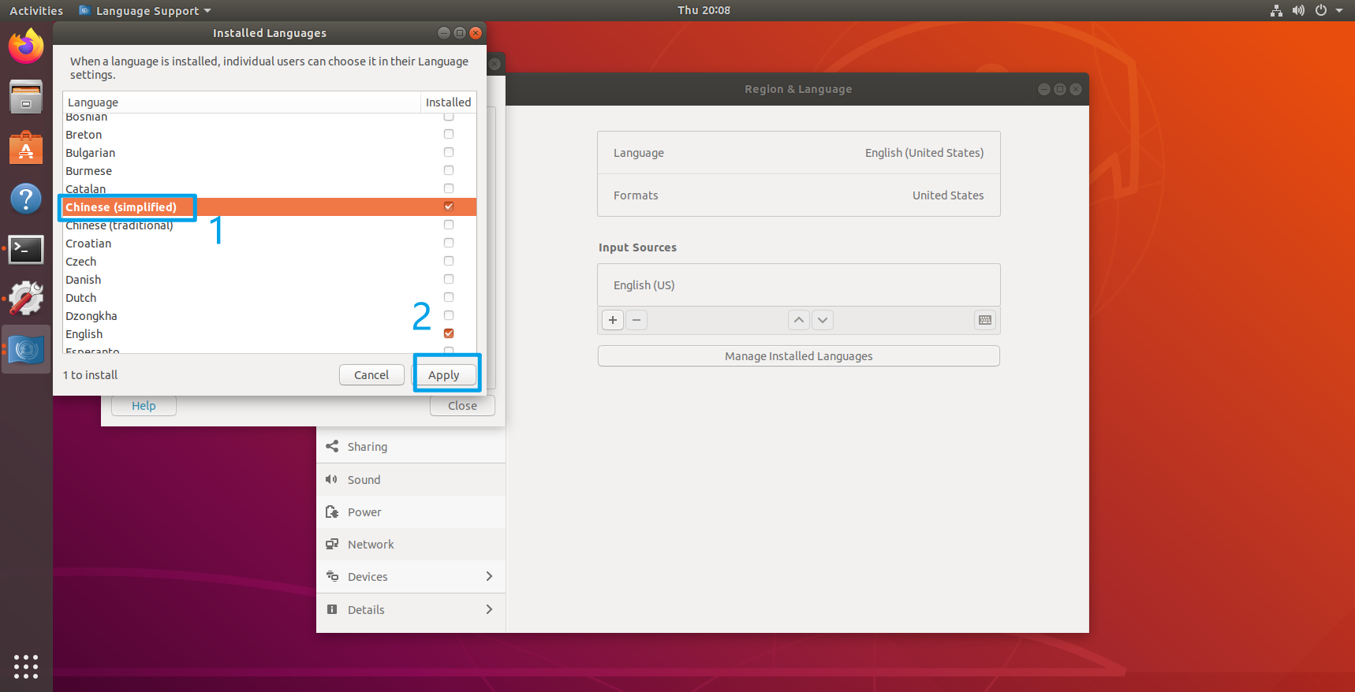Open Language Support app menu dropdown
1355x692 pixels.
(146, 10)
